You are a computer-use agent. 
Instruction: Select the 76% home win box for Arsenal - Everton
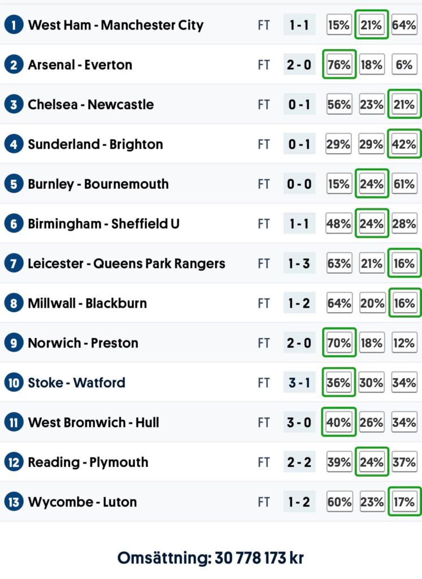[x=339, y=65]
